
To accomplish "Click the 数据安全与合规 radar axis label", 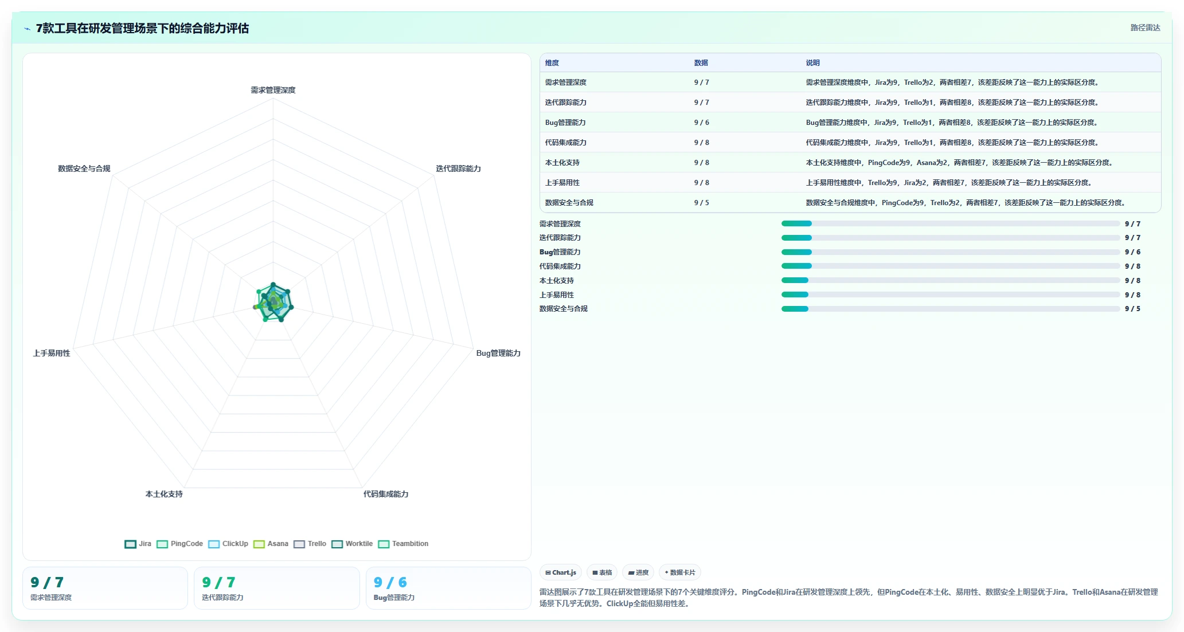I will [x=84, y=168].
